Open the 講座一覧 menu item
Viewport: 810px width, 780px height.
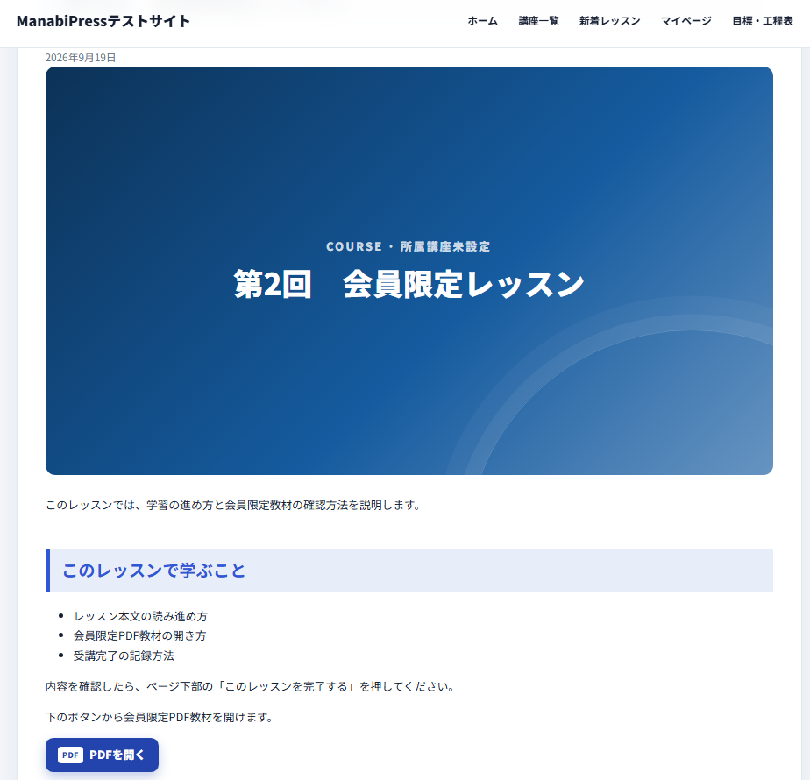pos(538,21)
